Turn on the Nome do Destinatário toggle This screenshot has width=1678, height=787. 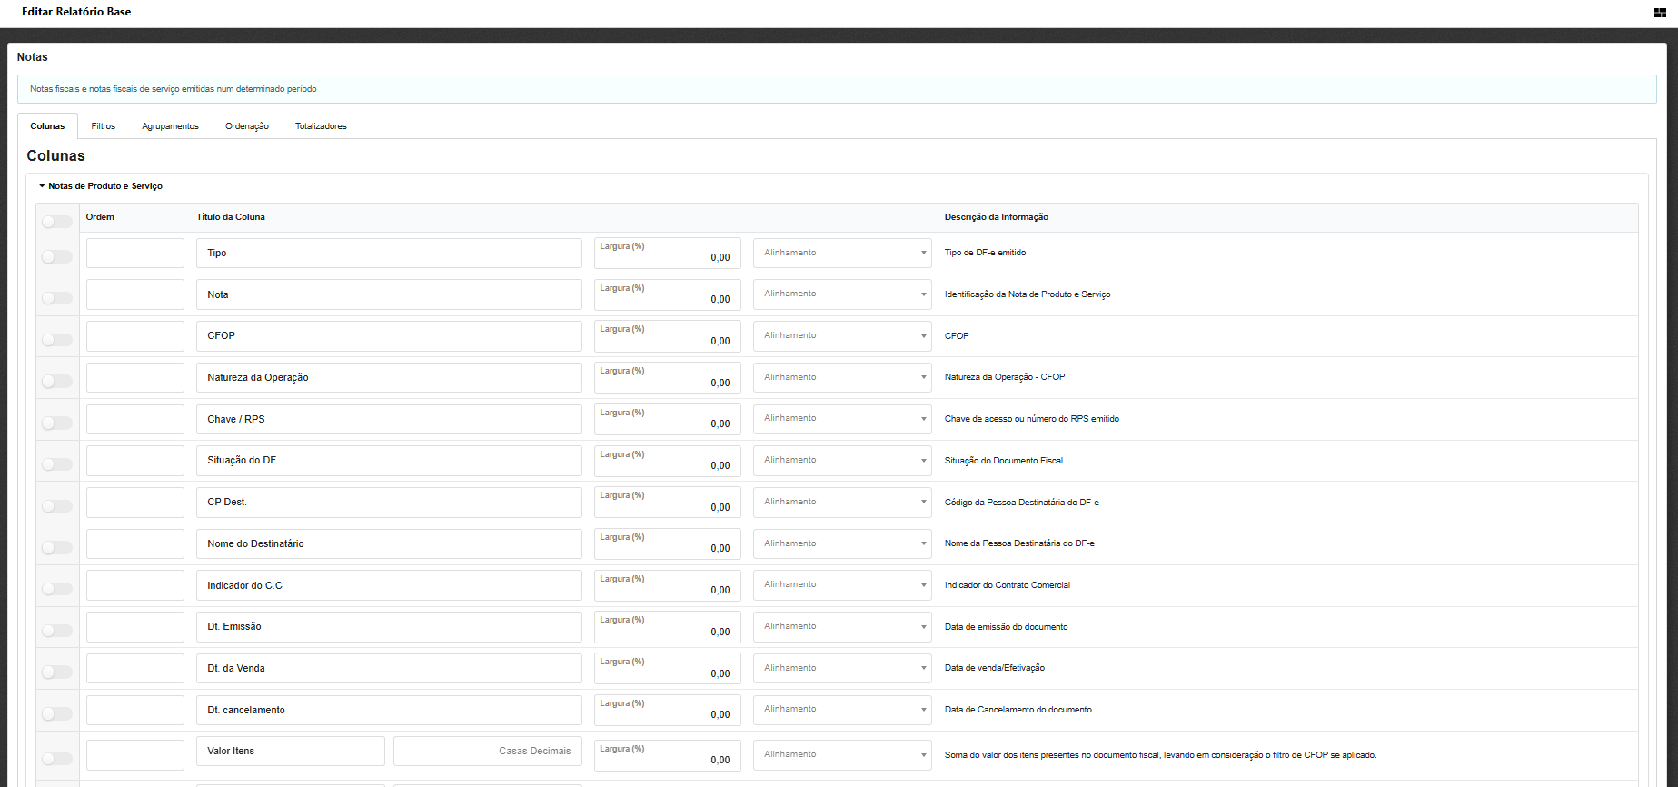coord(56,547)
